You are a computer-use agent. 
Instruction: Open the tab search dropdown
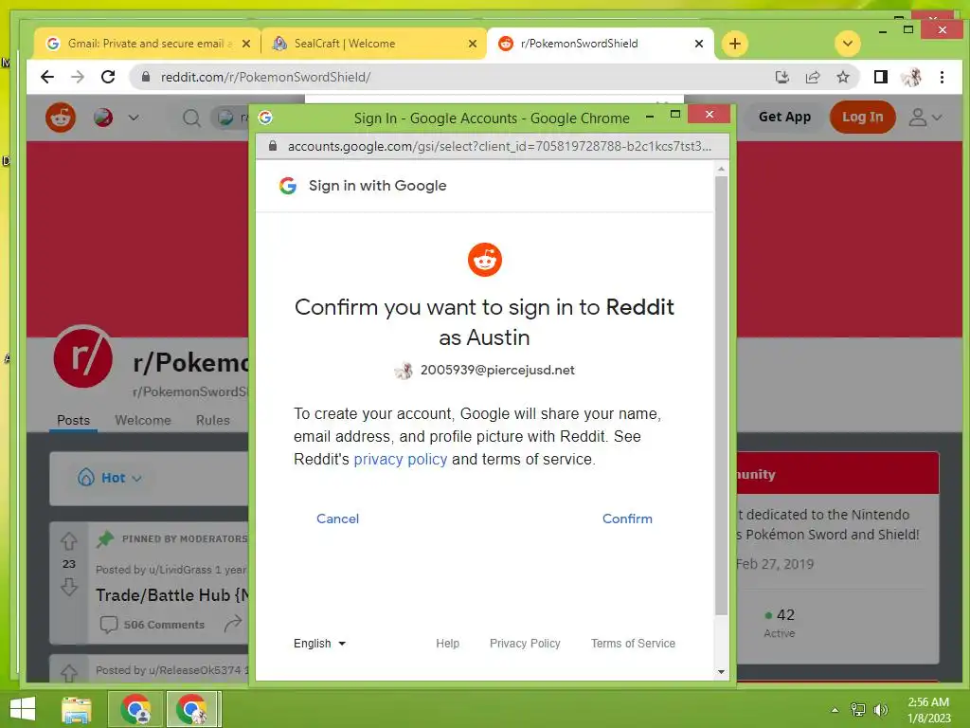(x=848, y=44)
